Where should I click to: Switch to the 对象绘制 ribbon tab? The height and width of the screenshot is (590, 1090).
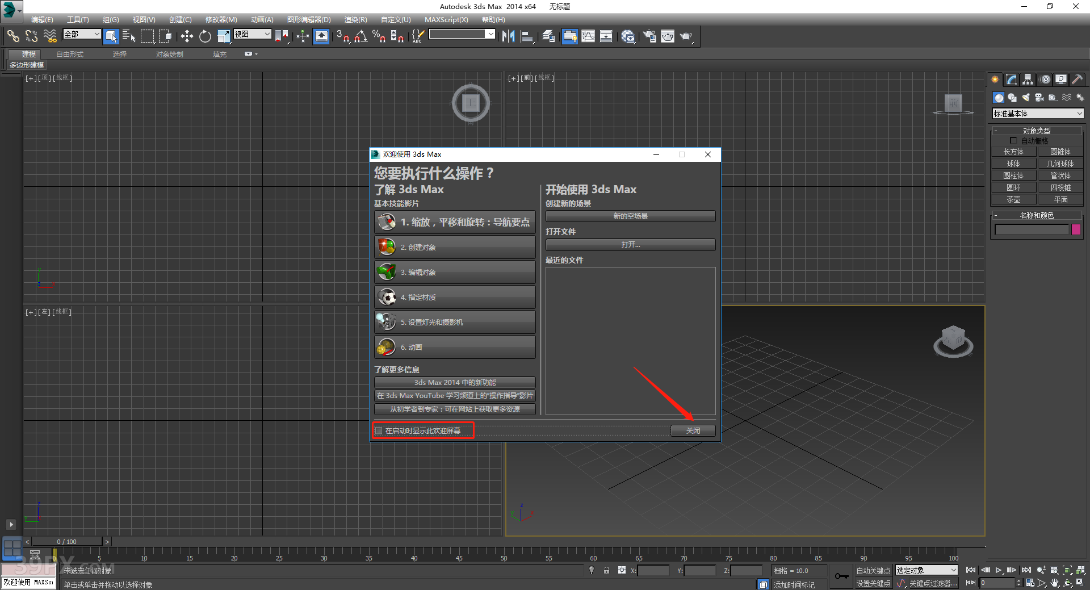tap(169, 55)
